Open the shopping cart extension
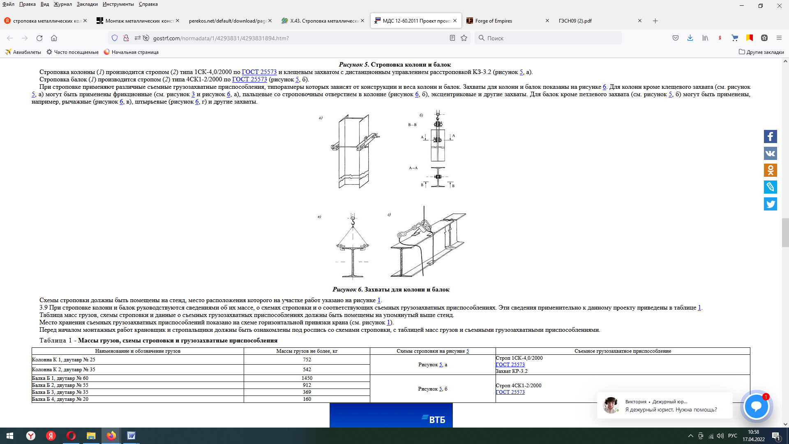Viewport: 789px width, 444px height. 735,38
